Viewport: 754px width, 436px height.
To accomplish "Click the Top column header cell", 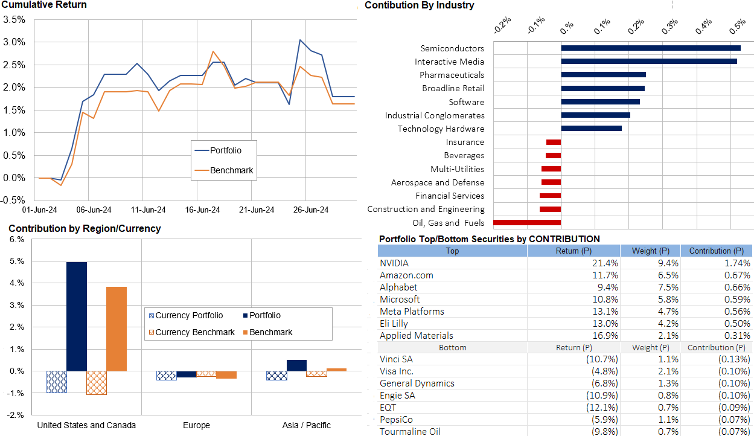I will click(x=453, y=251).
